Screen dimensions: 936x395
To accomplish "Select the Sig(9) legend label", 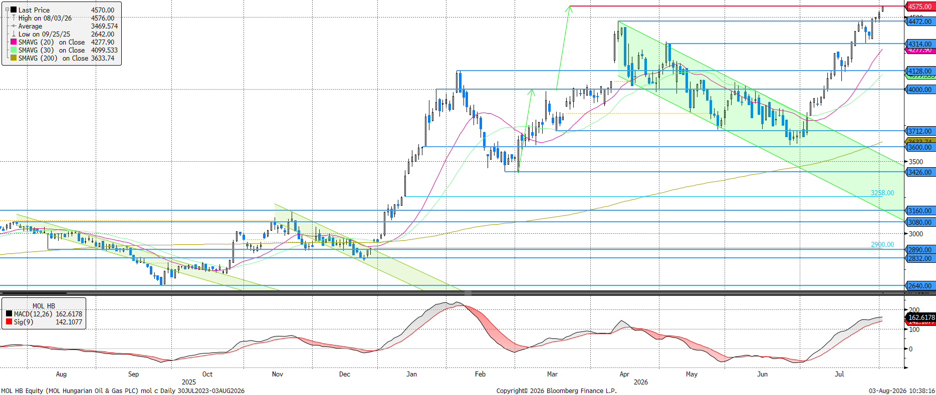I will [24, 322].
